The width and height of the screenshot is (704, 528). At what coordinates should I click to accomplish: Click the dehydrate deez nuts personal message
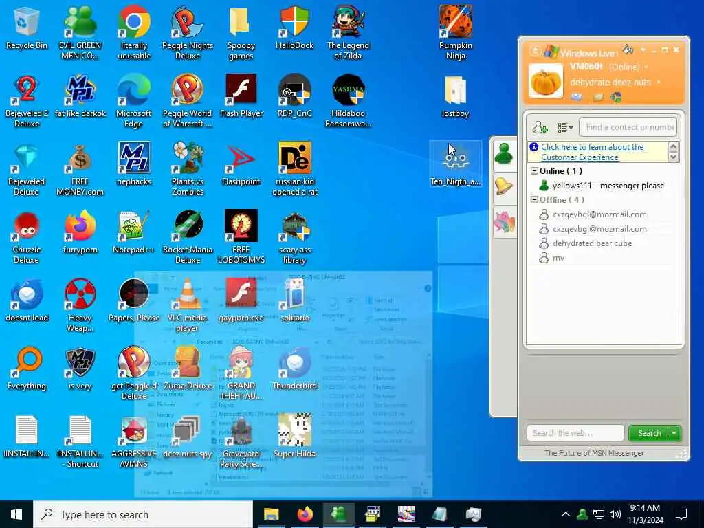click(610, 82)
